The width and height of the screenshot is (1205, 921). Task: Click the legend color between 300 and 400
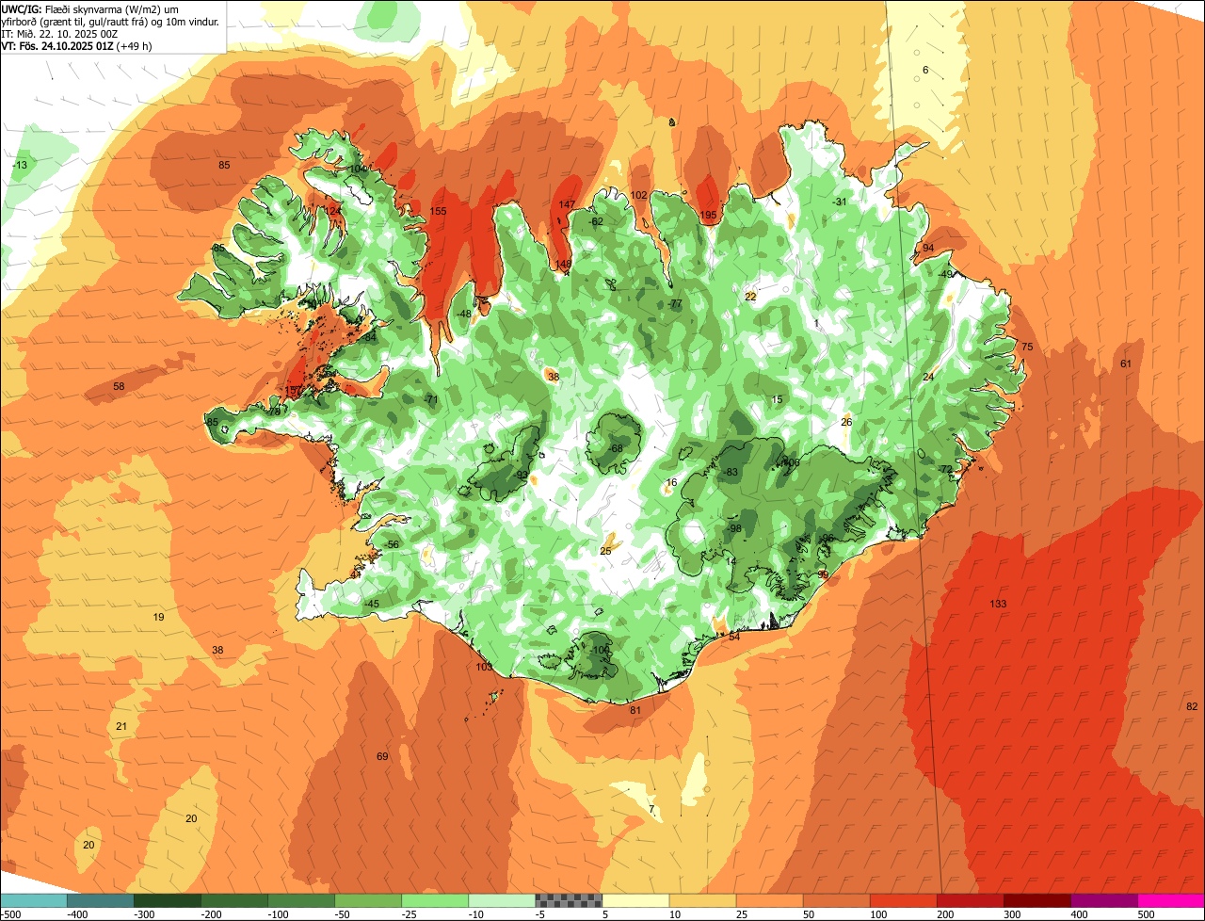(1037, 900)
